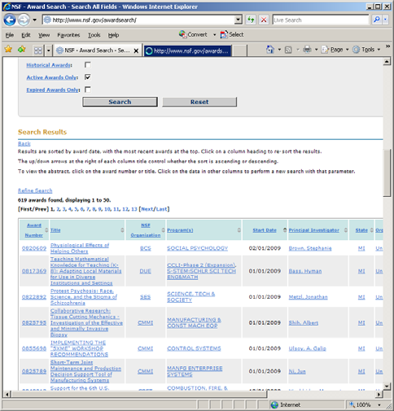Open the Page menu dropdown
Viewport: 394px width, 411px height.
[335, 50]
